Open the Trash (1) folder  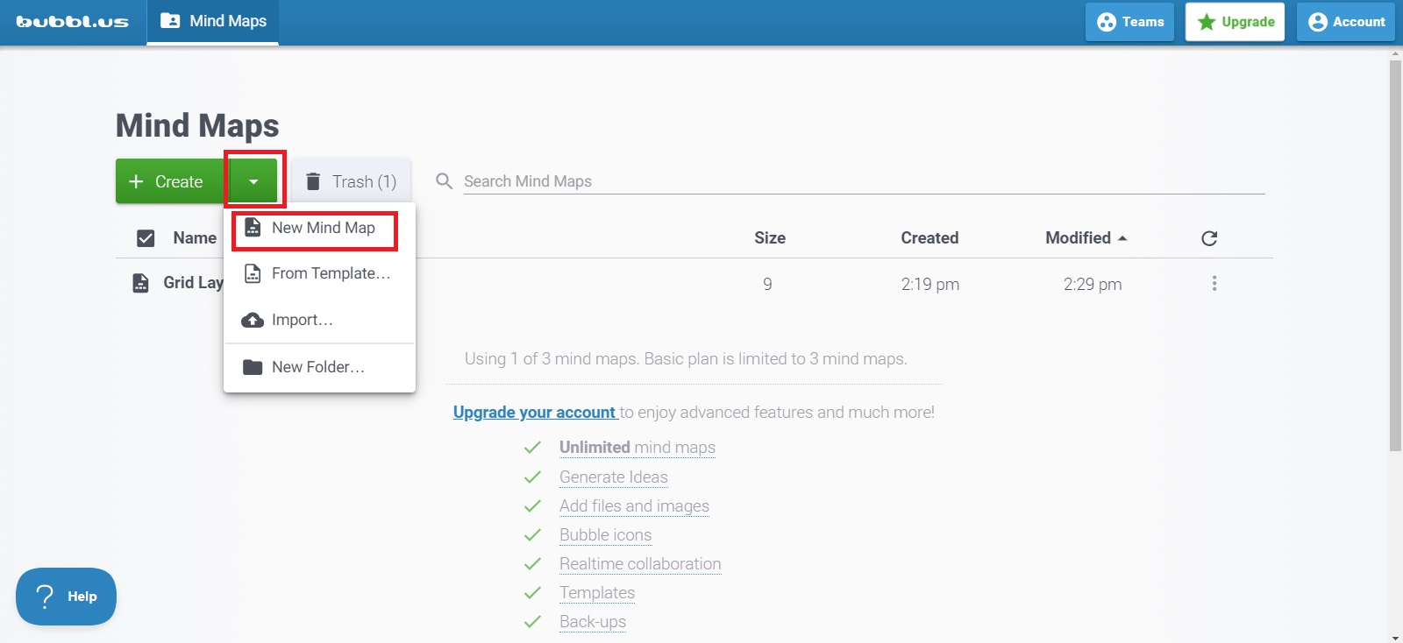(351, 181)
